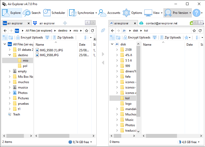Add right pane folder to favorites star
Viewport: 205px width, 147px height.
click(x=194, y=31)
